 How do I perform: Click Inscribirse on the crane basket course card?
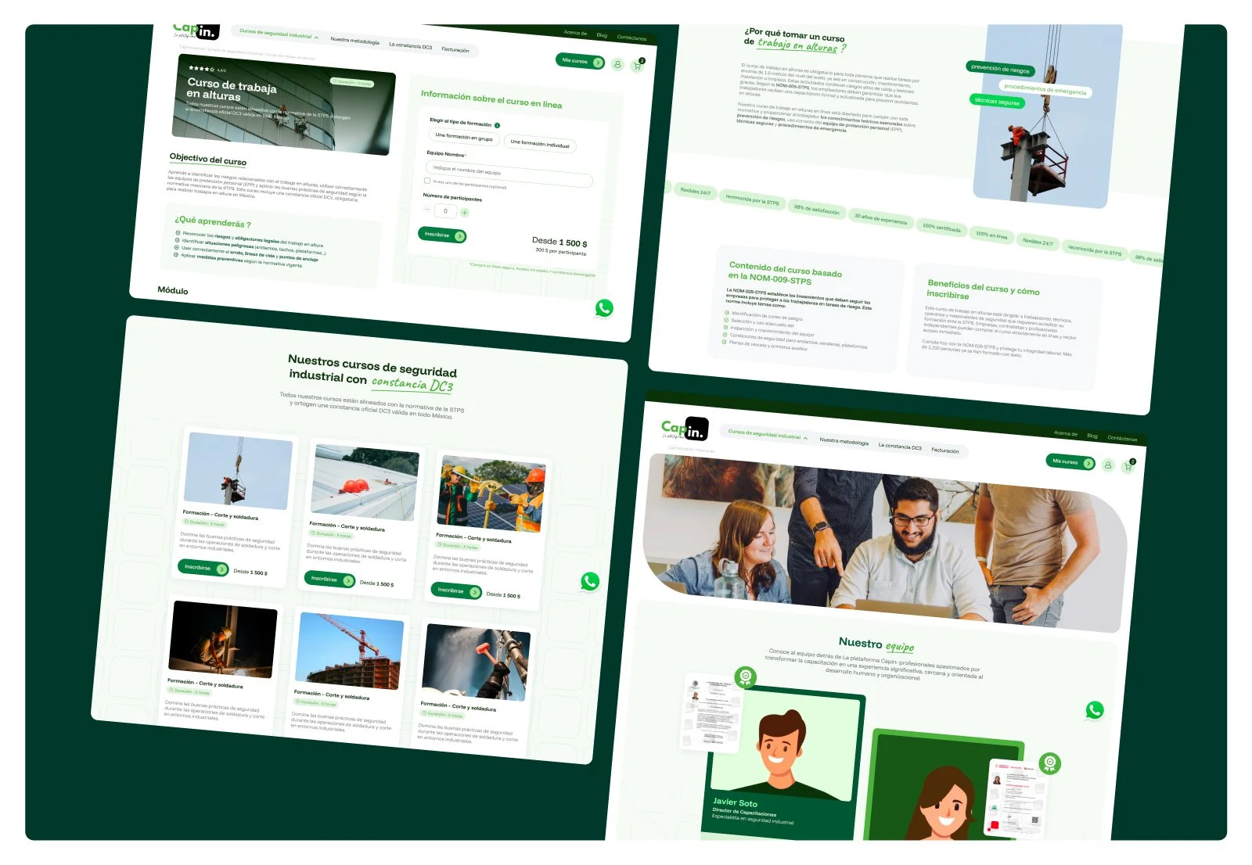pyautogui.click(x=203, y=568)
